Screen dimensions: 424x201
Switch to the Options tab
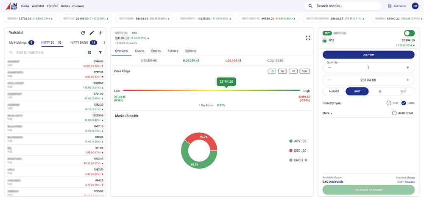point(191,51)
